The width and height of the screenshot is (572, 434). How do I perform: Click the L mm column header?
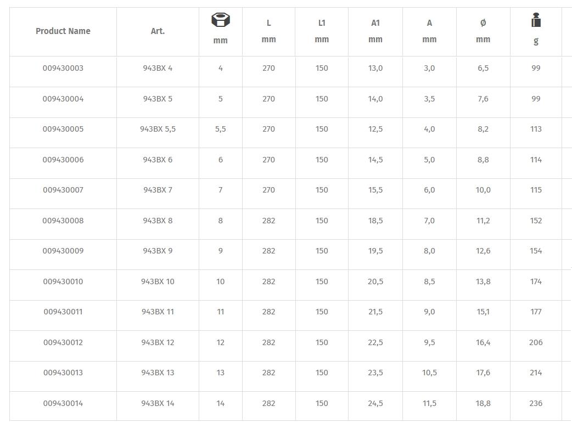click(268, 31)
